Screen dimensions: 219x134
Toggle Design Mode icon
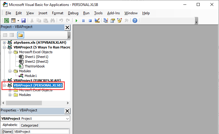pyautogui.click(x=97, y=21)
